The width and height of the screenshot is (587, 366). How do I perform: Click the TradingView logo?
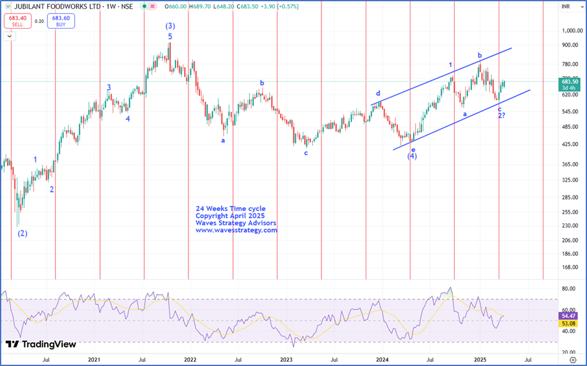(x=41, y=344)
